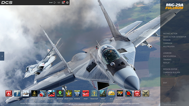Image resolution: width=189 pixels, height=106 pixels.
Task: Open the module manager grid icon
Action: pos(63,3)
